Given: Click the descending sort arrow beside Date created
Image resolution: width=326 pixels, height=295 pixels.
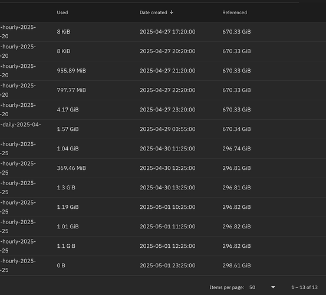Looking at the screenshot, I should pos(172,12).
